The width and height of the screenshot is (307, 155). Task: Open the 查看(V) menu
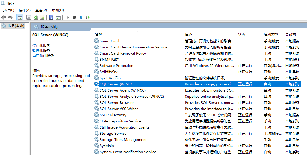(41, 10)
